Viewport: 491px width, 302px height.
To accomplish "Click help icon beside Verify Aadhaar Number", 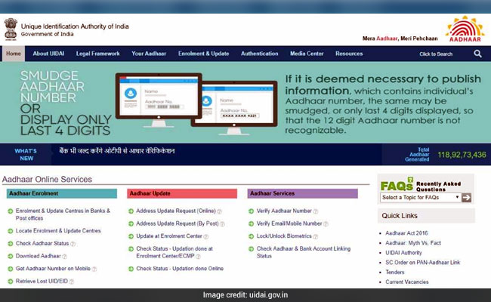I will tap(316, 211).
